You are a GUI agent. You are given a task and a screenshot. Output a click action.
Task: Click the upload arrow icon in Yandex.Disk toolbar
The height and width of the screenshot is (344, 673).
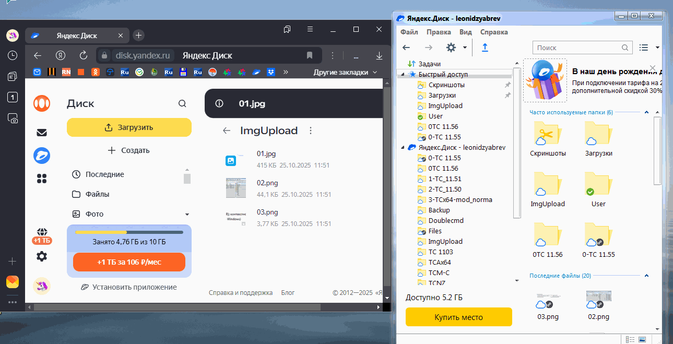[x=485, y=48]
